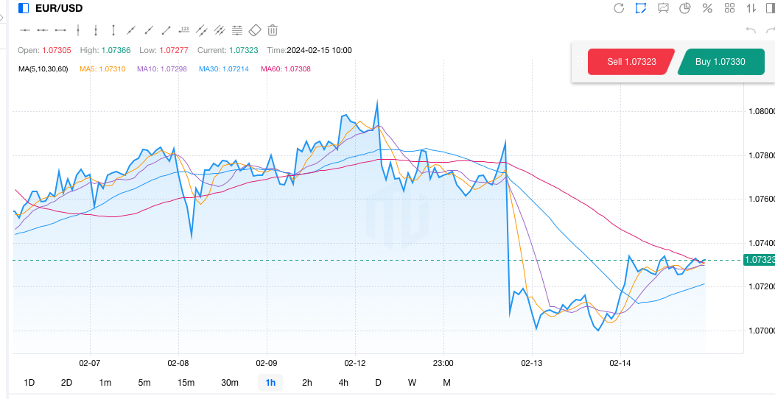Open the pie chart icon
Screen dimensions: 775x399
685,8
